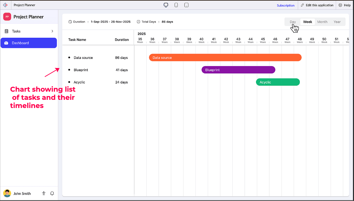Viewport: 354px width, 201px height.
Task: Open the Help button
Action: (344, 5)
